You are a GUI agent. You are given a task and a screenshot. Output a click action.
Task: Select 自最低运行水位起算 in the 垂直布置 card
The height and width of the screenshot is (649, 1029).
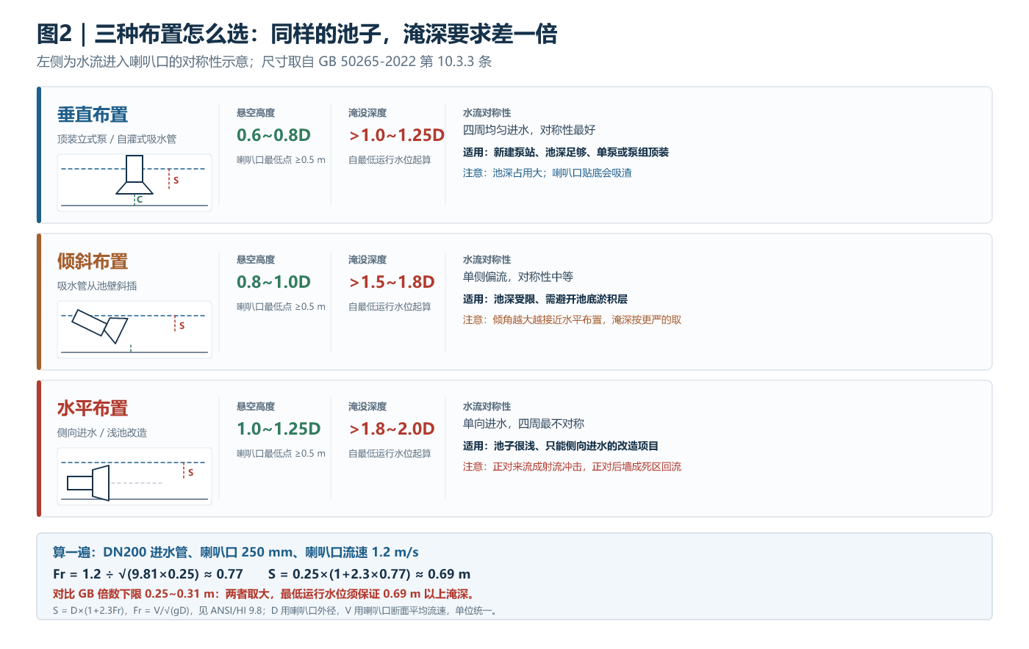tap(390, 159)
